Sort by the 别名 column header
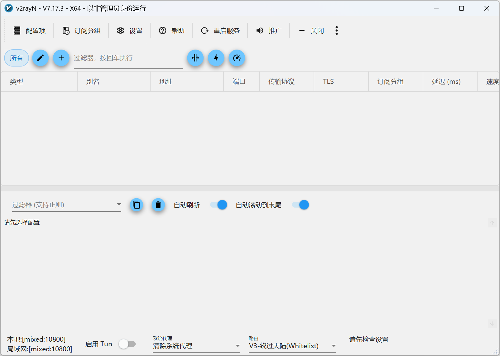This screenshot has width=500, height=356. click(114, 82)
